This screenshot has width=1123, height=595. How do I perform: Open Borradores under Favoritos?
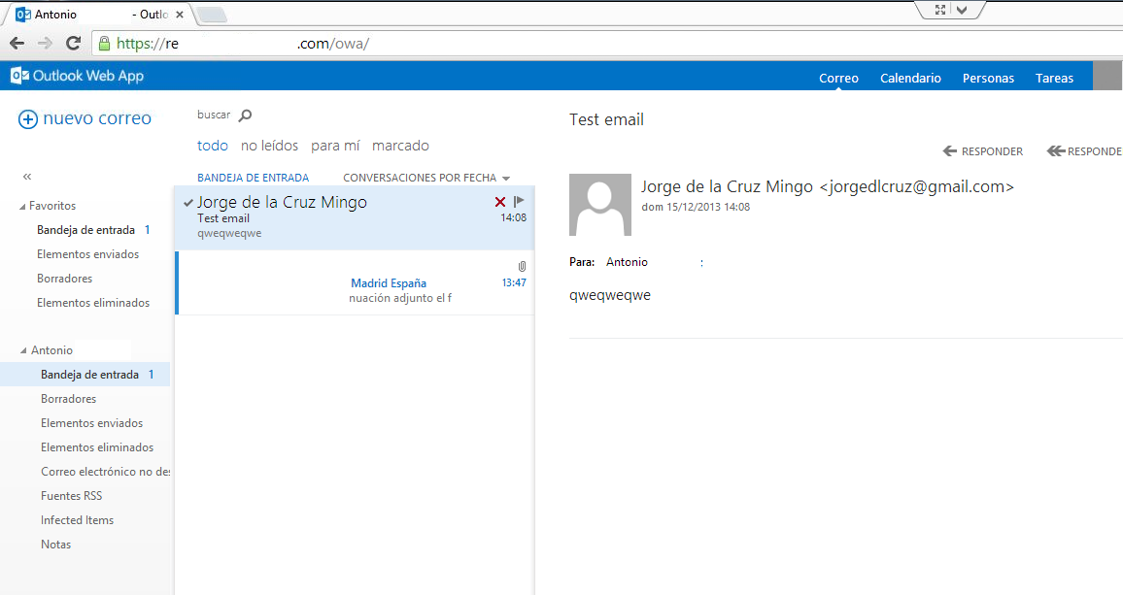64,279
